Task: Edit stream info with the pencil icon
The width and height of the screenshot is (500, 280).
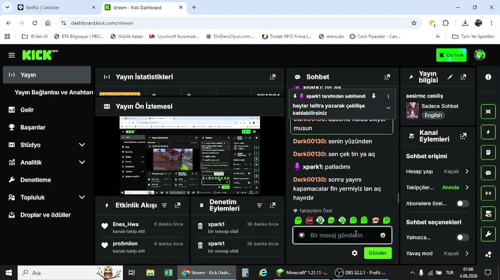Action: [x=450, y=77]
